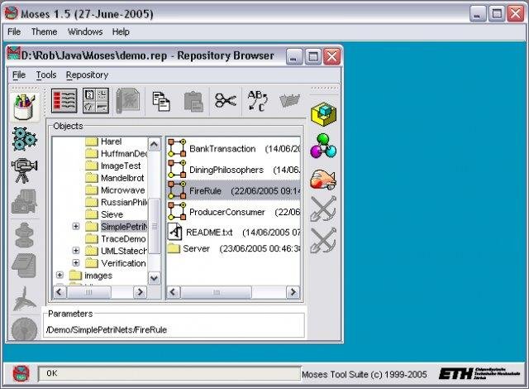The image size is (529, 389).
Task: Click the greyed scroll document toolbar icon
Action: coord(128,101)
